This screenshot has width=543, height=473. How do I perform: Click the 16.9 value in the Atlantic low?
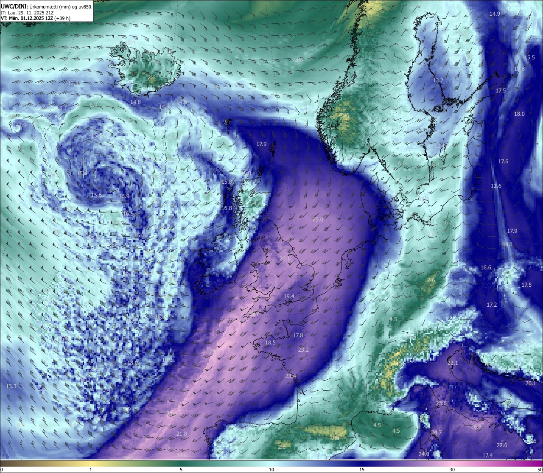124,196
